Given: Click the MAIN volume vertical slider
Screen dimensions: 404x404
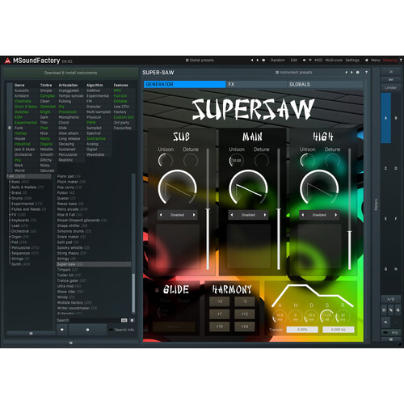Looking at the screenshot, I should 279,208.
